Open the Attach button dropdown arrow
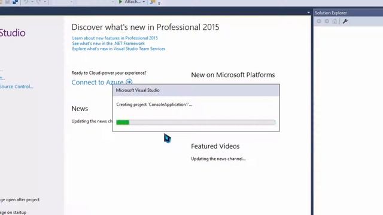 (144, 2)
